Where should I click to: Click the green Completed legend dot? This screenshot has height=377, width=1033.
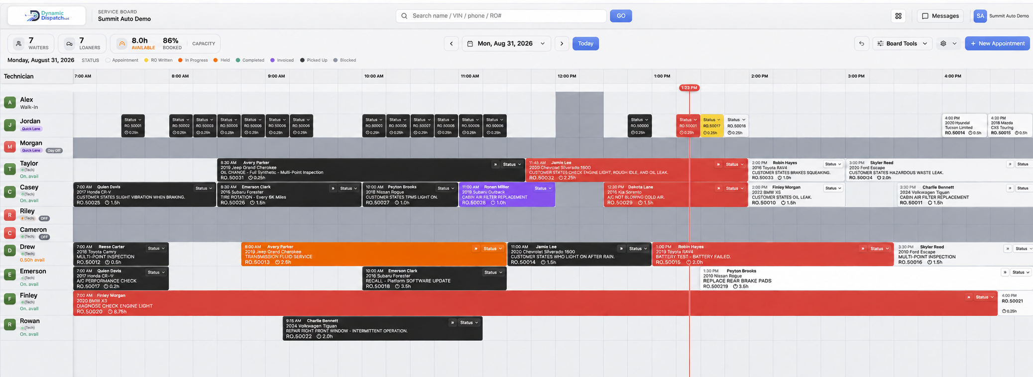pos(238,60)
